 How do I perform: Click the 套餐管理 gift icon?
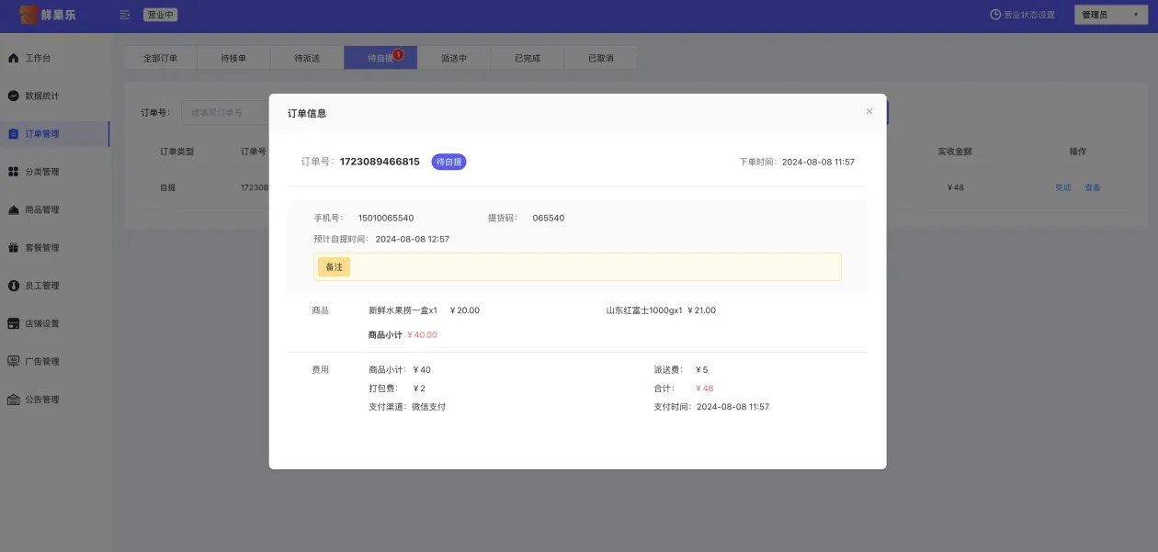point(14,248)
